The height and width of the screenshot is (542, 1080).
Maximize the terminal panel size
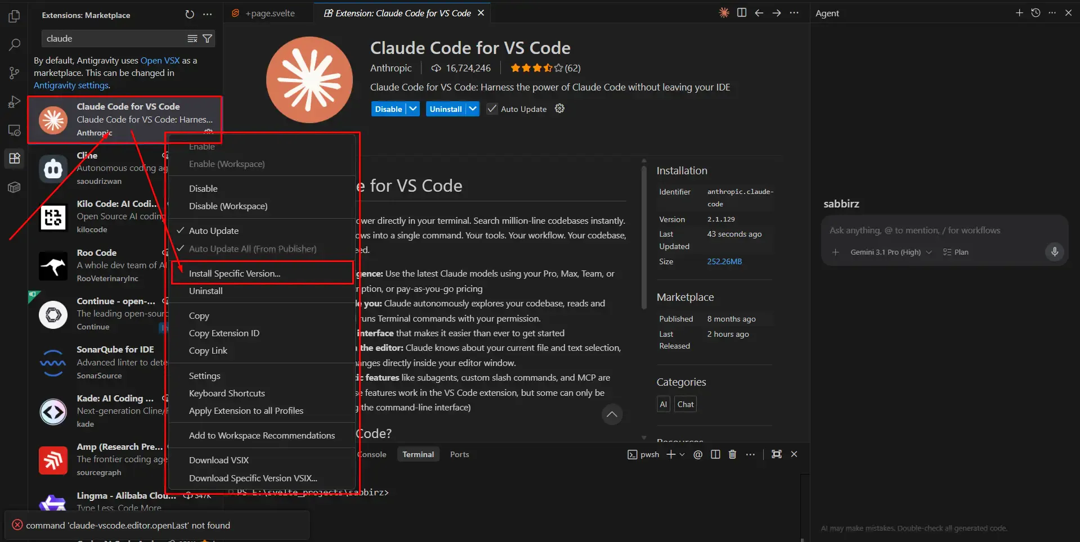click(777, 454)
